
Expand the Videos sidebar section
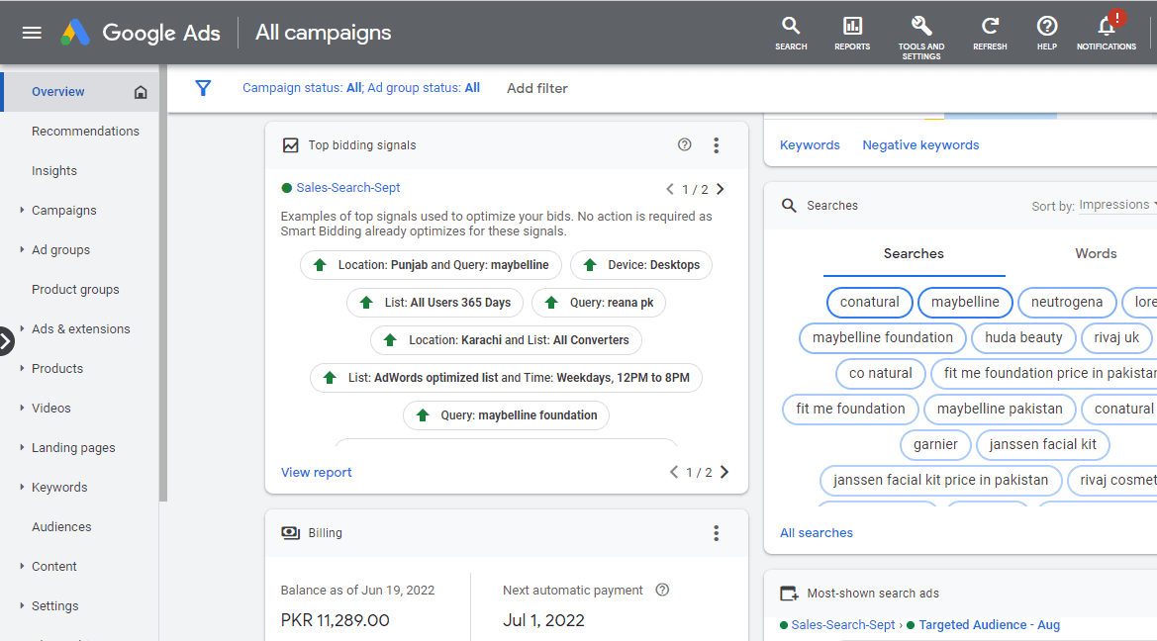(22, 408)
